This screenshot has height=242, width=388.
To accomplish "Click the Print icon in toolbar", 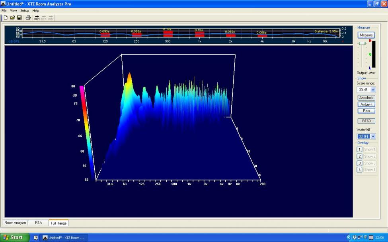I will click(28, 17).
